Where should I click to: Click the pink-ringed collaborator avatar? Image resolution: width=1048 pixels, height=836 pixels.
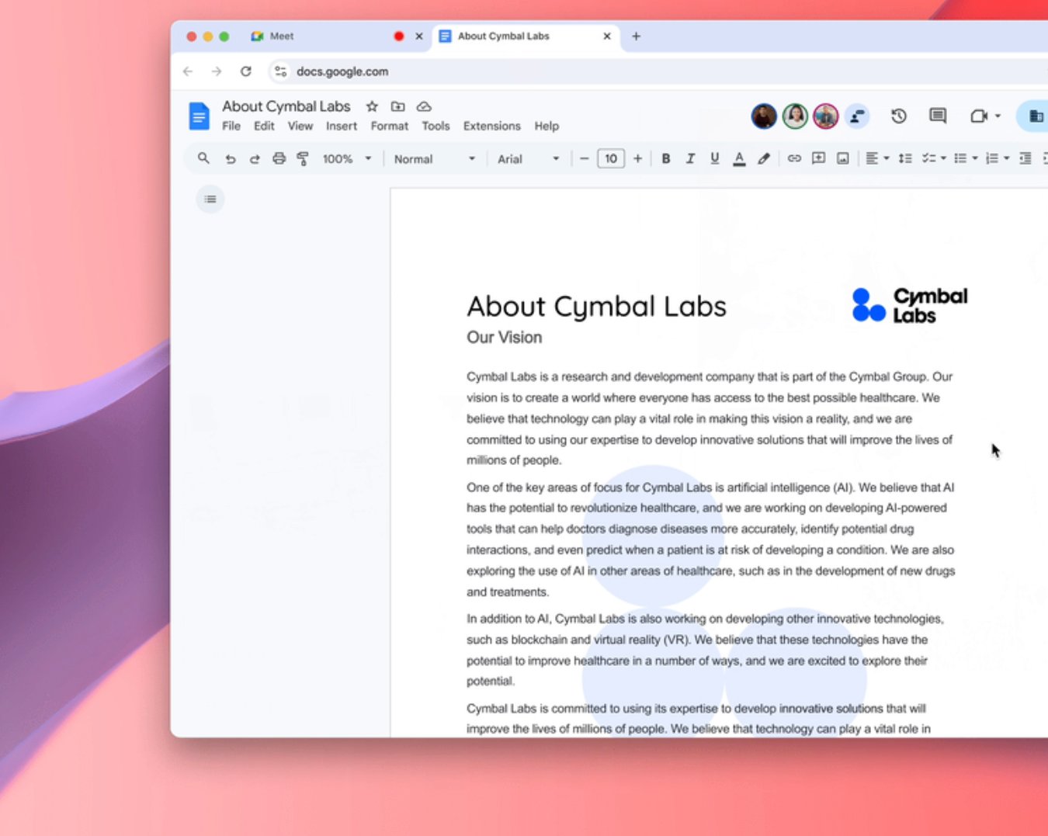(825, 116)
